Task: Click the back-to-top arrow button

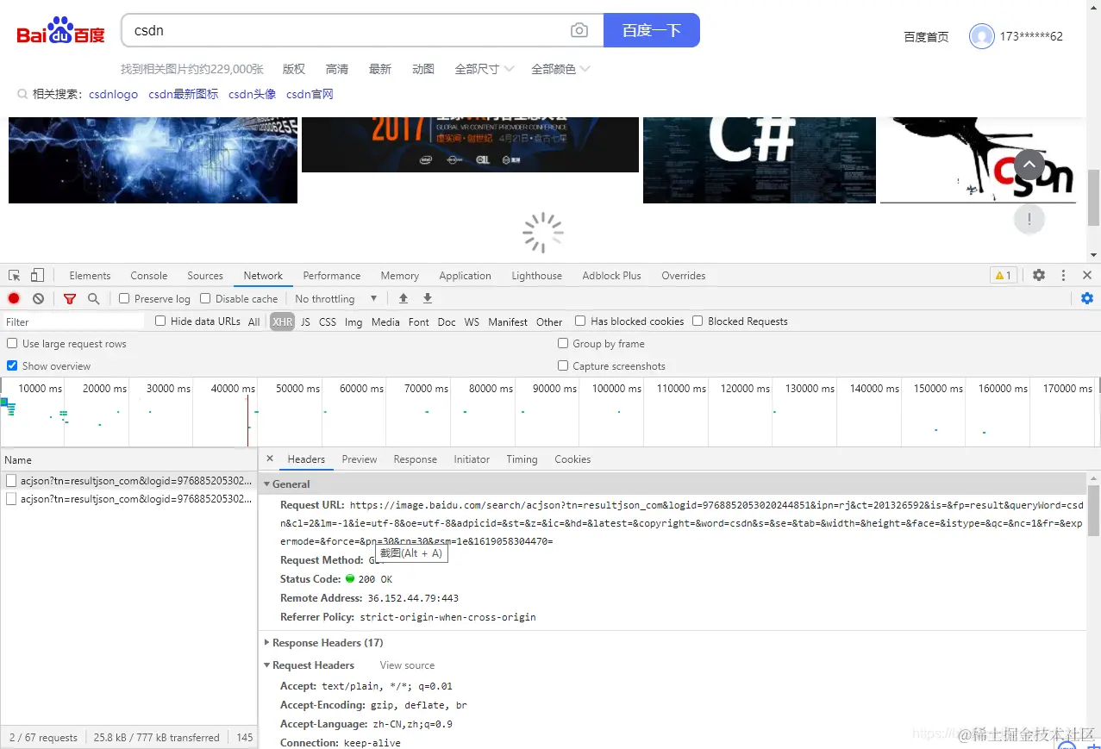Action: coord(1029,165)
